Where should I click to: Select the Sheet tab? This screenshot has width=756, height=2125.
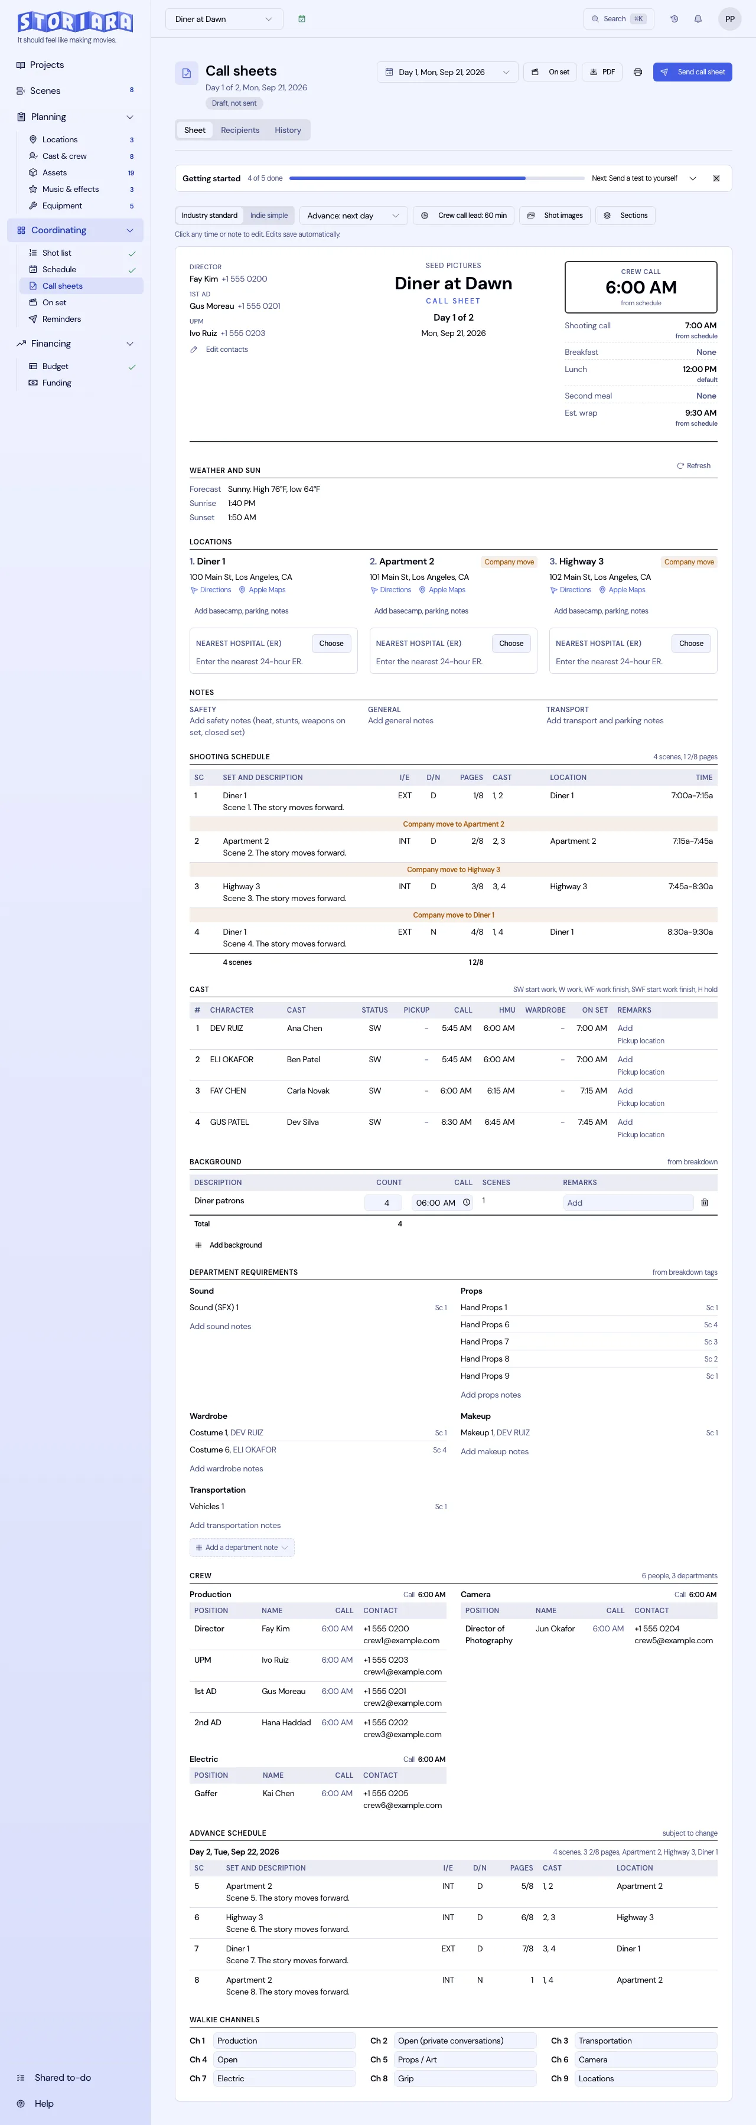[195, 130]
